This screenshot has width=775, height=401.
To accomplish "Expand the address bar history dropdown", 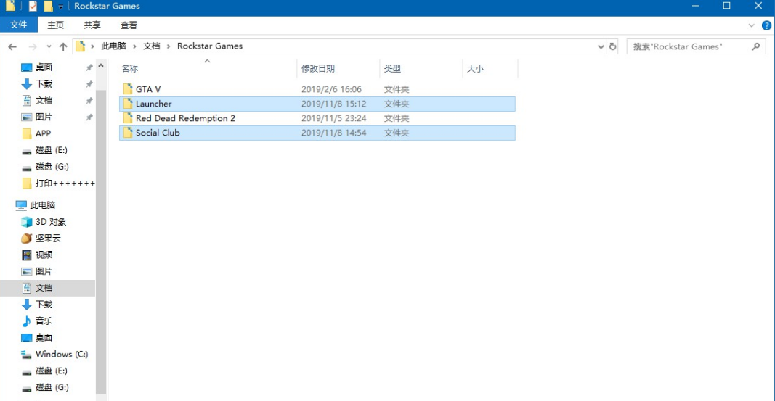I will 601,46.
